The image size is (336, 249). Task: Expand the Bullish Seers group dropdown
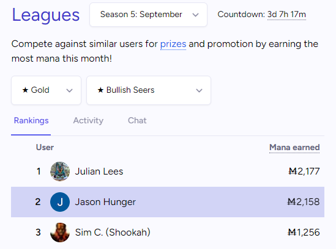tap(149, 90)
